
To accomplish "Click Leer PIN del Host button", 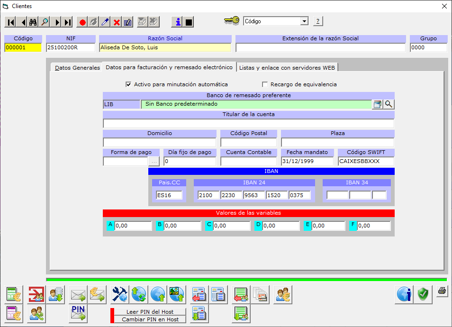I will (x=150, y=312).
